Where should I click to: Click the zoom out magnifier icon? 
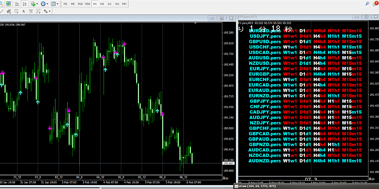[x=1, y=4]
